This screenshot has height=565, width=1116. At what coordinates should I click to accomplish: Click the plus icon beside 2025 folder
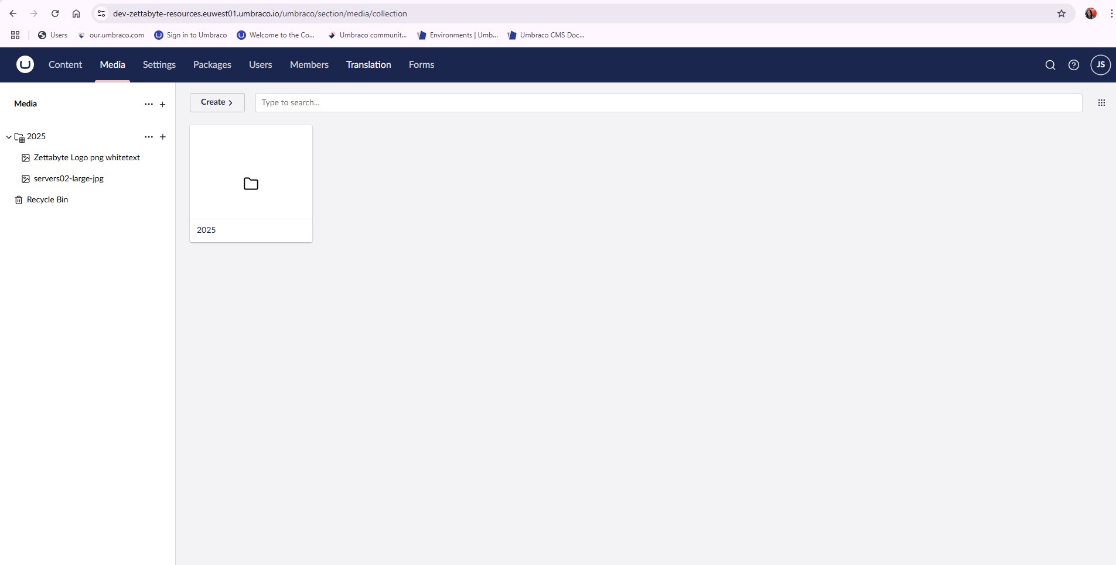[163, 137]
